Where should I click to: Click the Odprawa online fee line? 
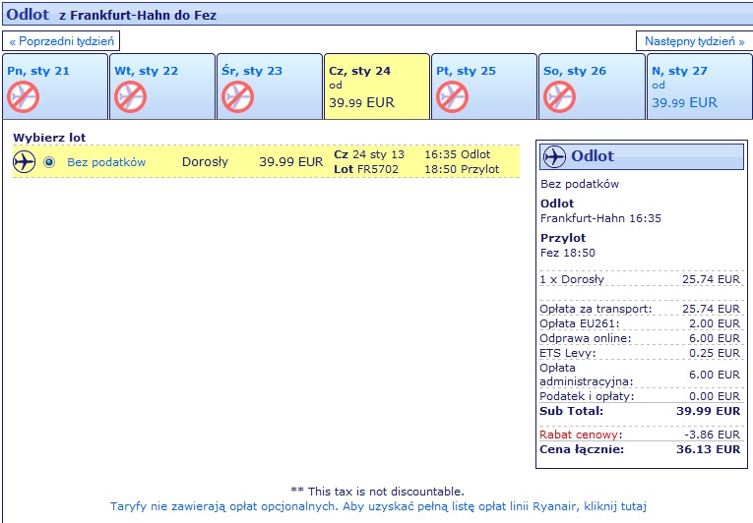point(640,339)
